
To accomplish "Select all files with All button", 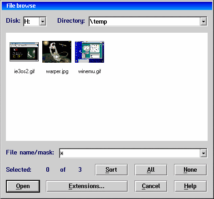I will coord(151,170).
